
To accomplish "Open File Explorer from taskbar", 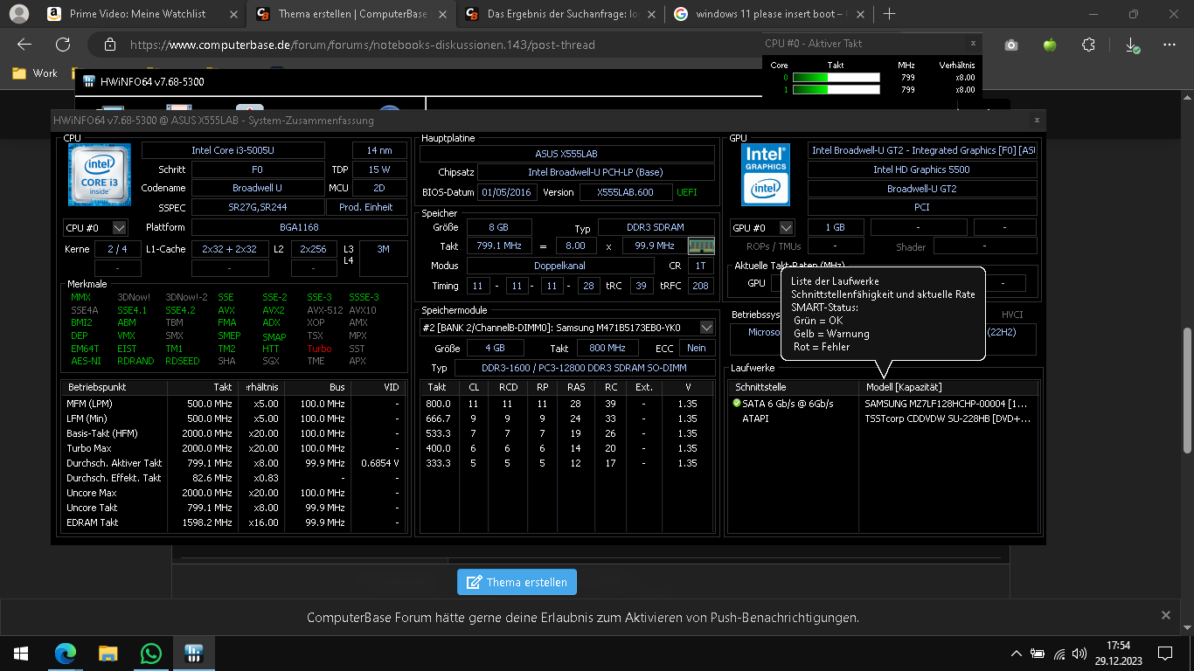I will click(108, 653).
